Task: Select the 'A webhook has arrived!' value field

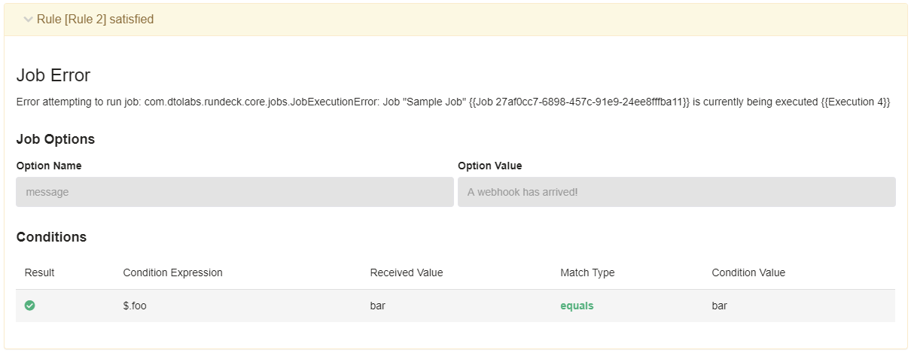Action: pos(677,192)
